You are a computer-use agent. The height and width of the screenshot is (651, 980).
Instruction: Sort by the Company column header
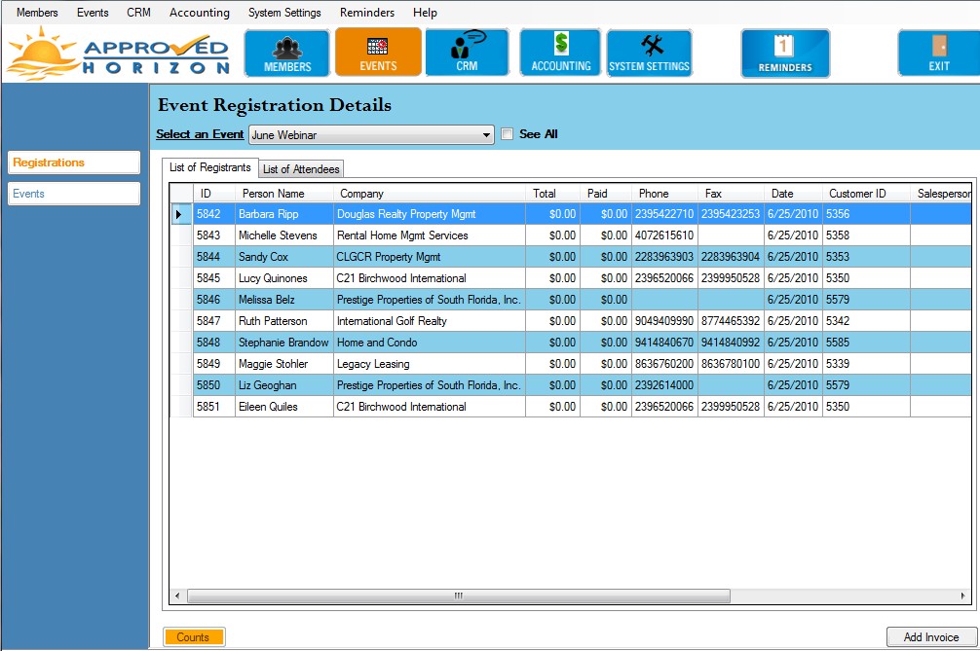[429, 194]
